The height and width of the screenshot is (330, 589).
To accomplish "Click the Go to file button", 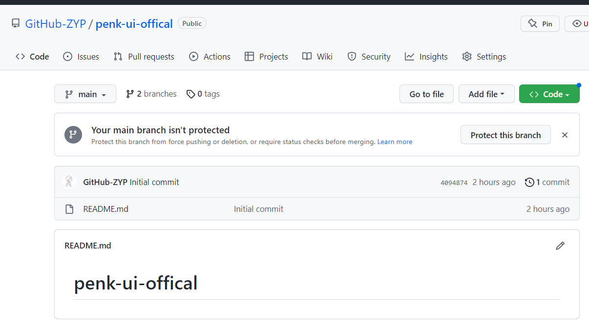I will 426,94.
